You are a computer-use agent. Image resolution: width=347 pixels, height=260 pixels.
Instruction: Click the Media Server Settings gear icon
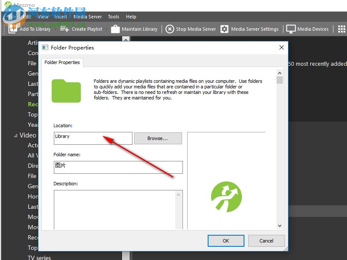tap(224, 29)
